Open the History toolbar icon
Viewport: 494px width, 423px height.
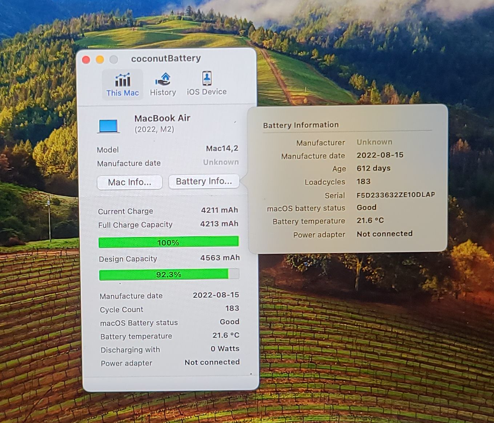[163, 79]
